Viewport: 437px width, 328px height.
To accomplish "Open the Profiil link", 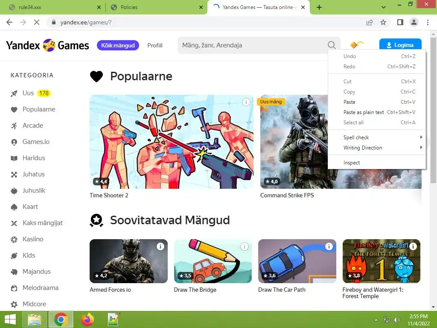I will click(x=155, y=45).
